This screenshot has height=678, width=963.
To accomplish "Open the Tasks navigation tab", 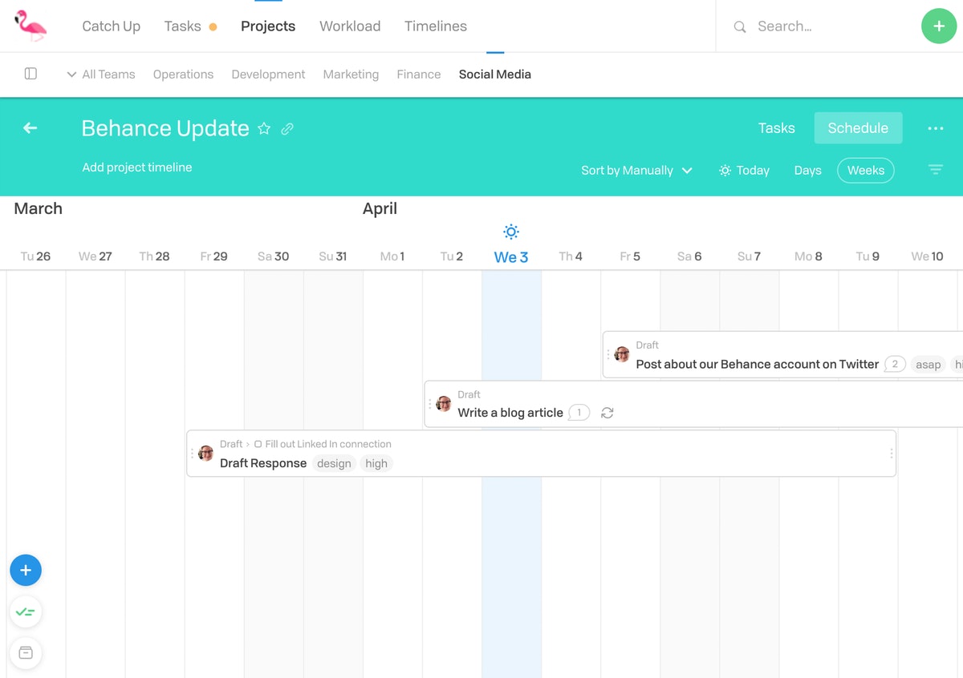I will click(182, 26).
